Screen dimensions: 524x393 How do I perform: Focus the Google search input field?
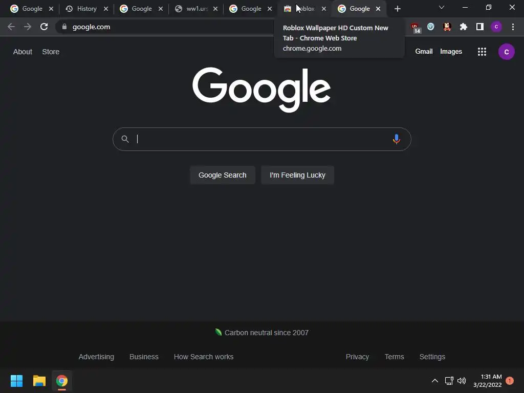[261, 139]
